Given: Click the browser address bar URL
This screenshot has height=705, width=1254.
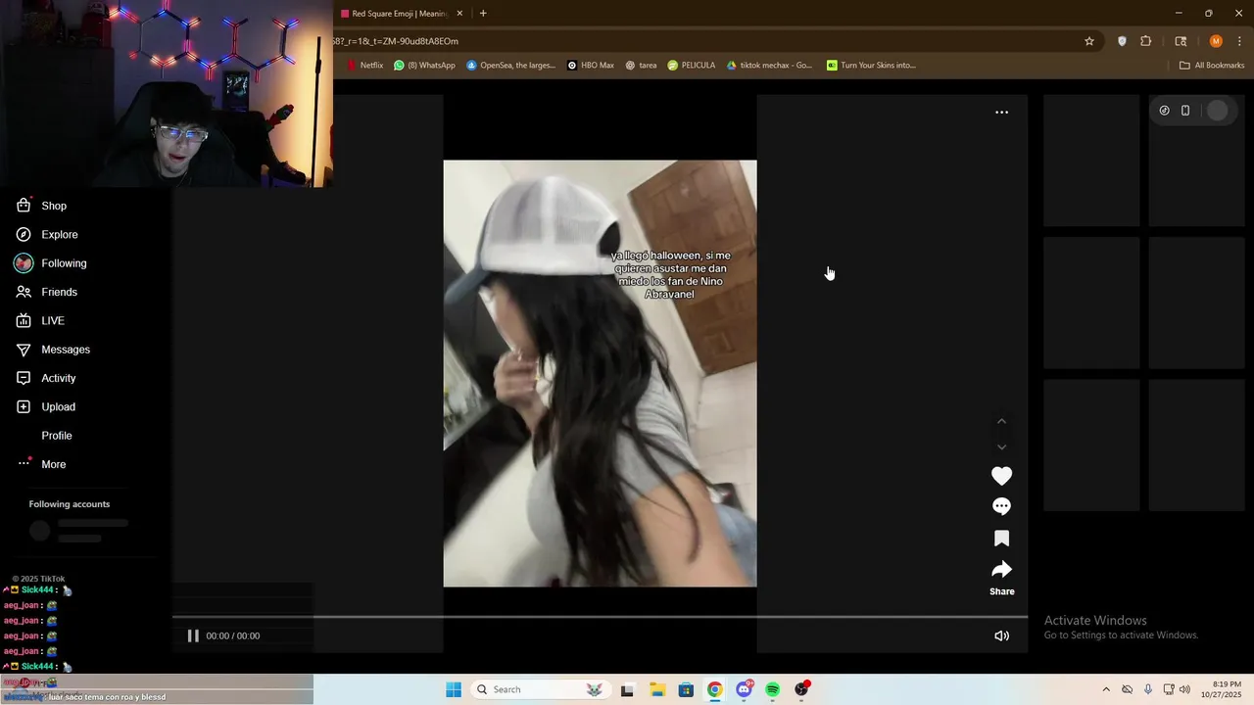Looking at the screenshot, I should click(396, 41).
